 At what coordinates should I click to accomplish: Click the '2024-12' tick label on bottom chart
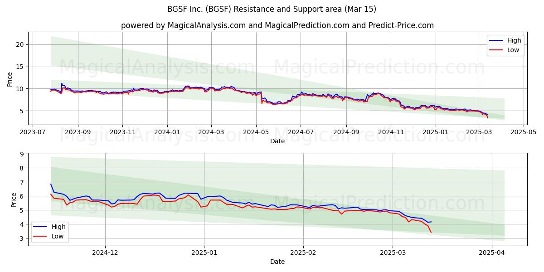(x=105, y=253)
